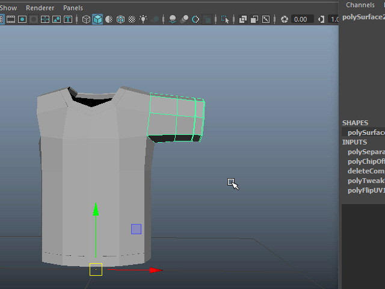Image resolution: width=385 pixels, height=289 pixels.
Task: Toggle textured display checker icon
Action: [x=132, y=19]
